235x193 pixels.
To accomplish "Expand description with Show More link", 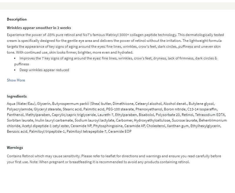I will 16,80.
